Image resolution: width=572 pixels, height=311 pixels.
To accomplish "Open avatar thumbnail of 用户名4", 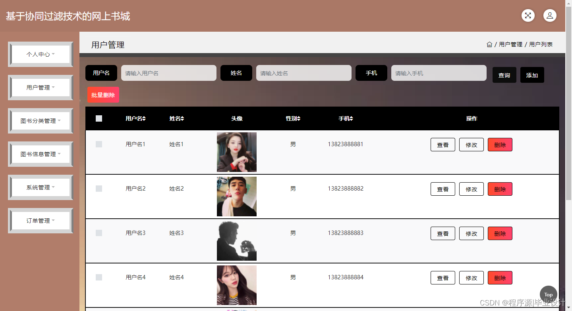I will (x=237, y=285).
